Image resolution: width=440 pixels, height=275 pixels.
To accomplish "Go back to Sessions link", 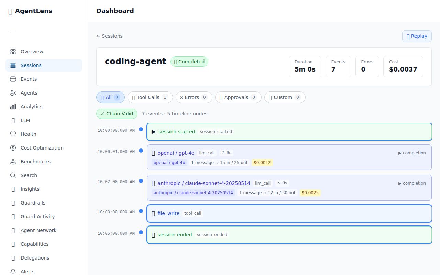I will (x=109, y=36).
